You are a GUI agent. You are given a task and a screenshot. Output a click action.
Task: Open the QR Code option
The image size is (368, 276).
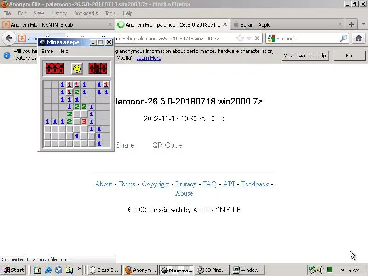pyautogui.click(x=167, y=145)
